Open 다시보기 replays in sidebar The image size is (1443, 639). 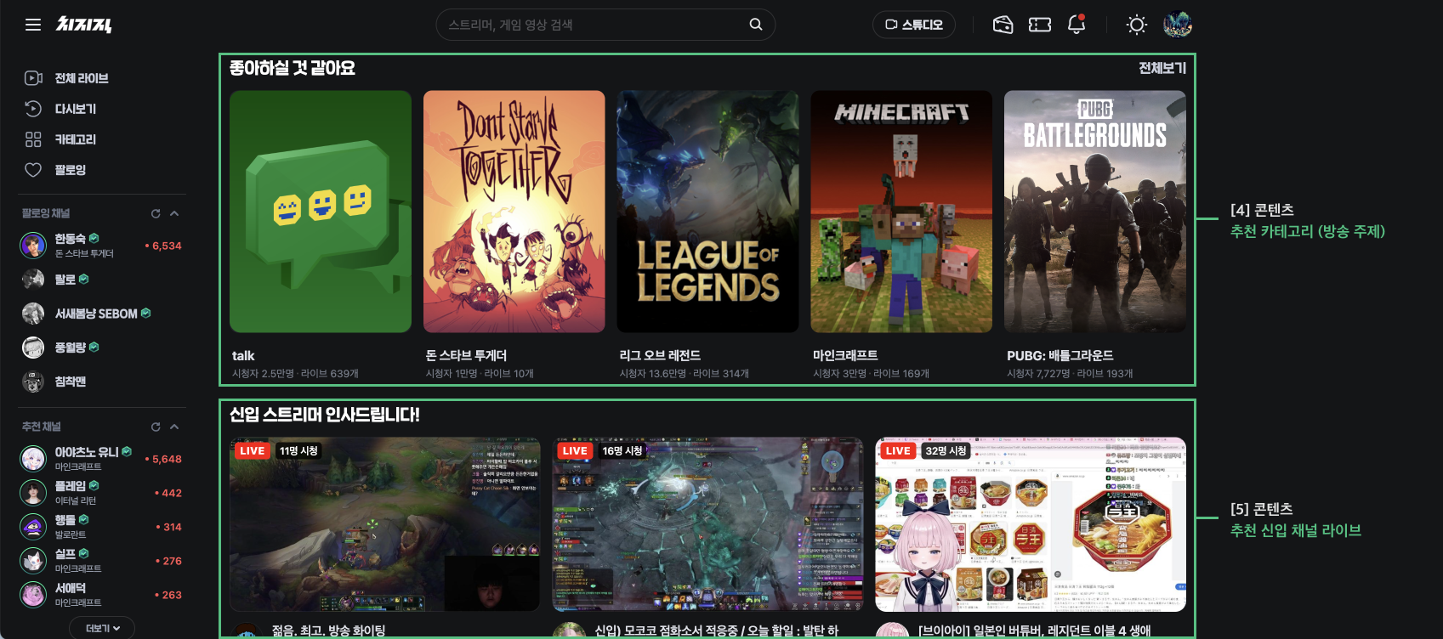point(60,109)
